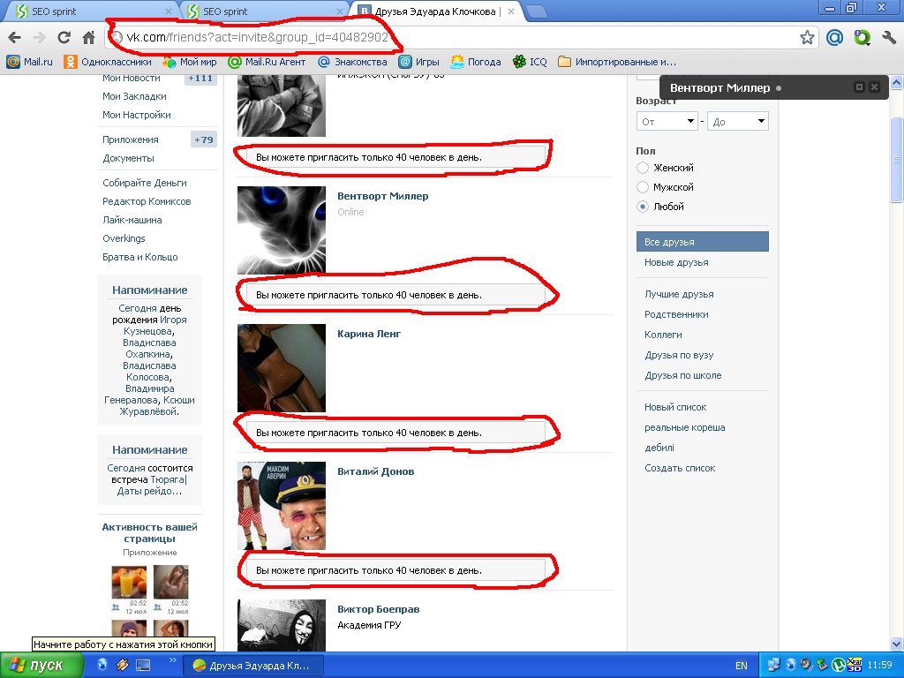
Task: Open Internet Explorer from quick launch
Action: click(102, 665)
